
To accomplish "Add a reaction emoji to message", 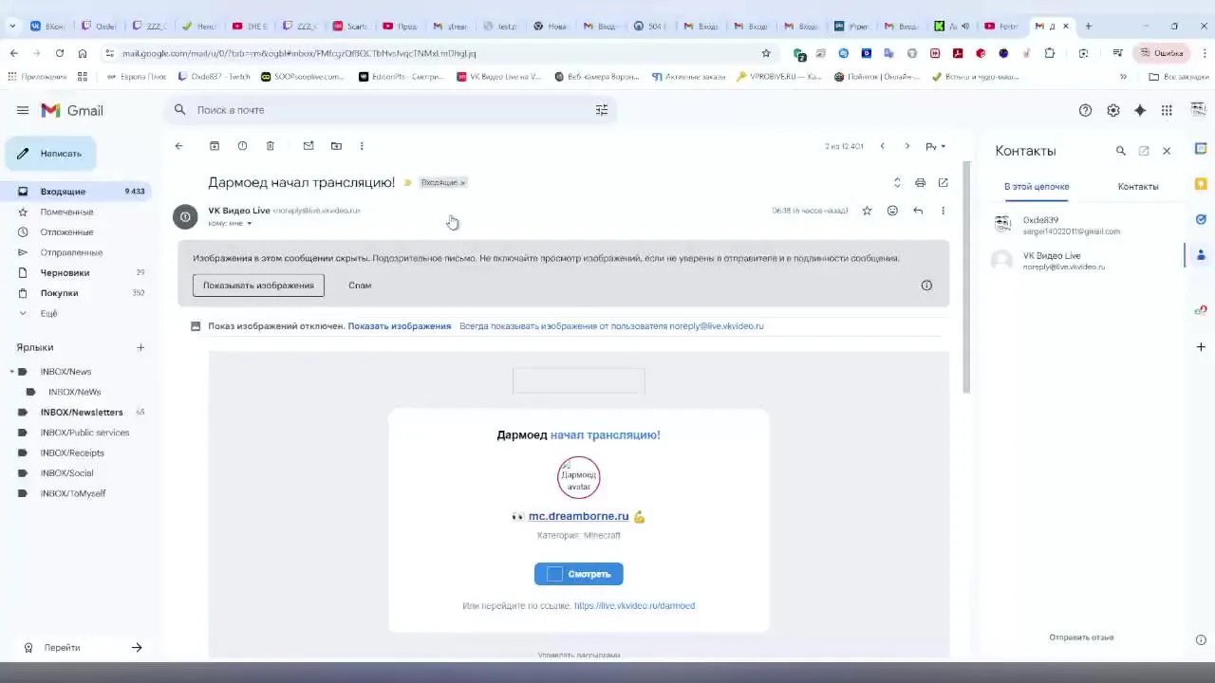I will pos(892,211).
